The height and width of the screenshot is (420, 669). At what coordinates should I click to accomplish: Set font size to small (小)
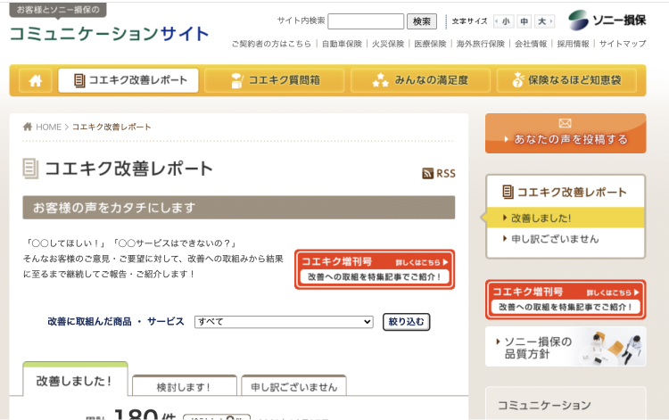point(506,21)
